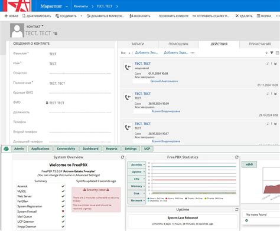
Task: Click the FreePBX frog logo
Action: pos(6,148)
